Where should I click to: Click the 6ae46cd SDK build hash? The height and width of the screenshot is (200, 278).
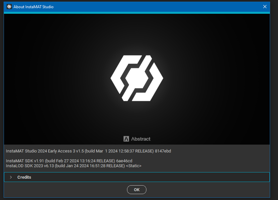[124, 161]
